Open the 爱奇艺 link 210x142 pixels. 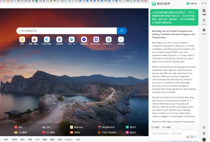[131, 127]
